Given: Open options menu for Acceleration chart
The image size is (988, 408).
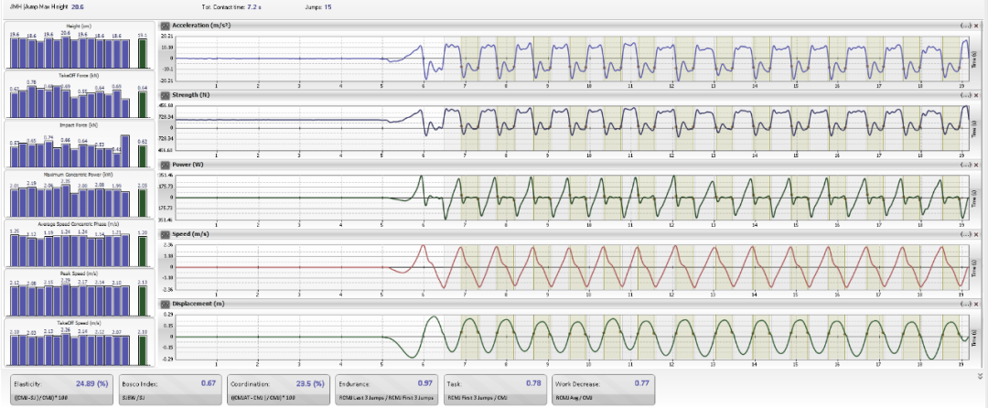Looking at the screenshot, I should click(968, 25).
